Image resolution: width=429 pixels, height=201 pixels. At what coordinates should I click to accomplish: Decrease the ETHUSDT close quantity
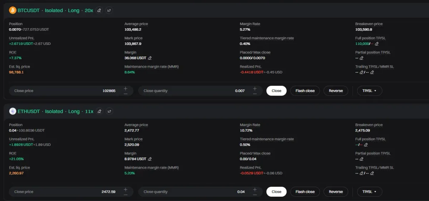[255, 194]
